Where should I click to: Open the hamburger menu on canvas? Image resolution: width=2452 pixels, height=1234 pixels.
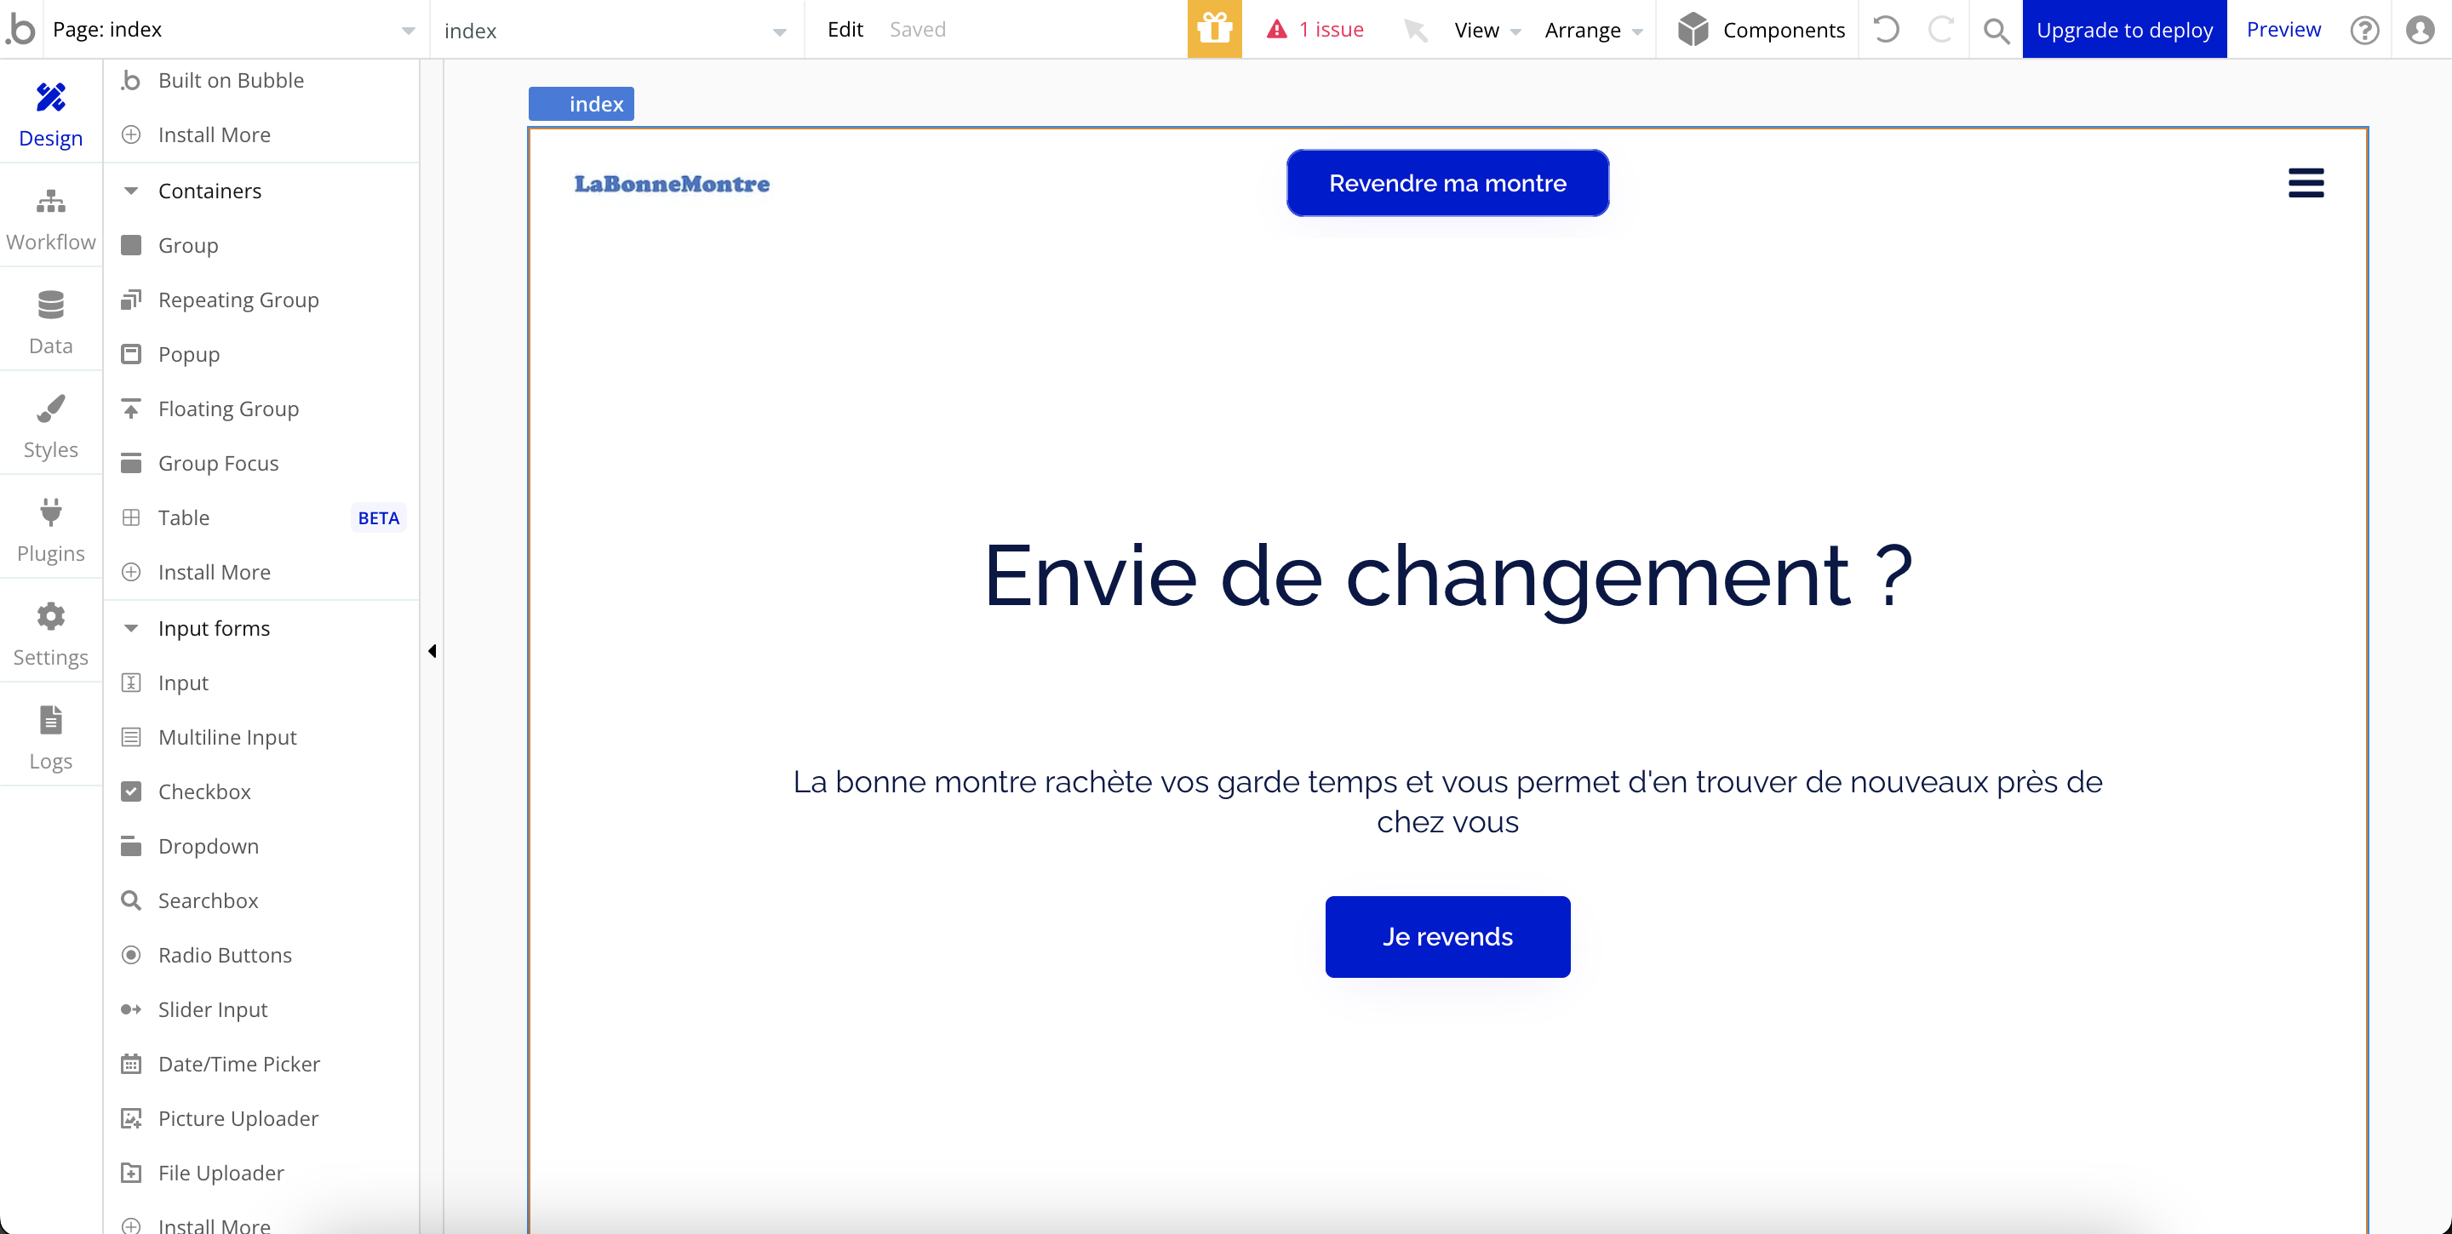tap(2306, 183)
